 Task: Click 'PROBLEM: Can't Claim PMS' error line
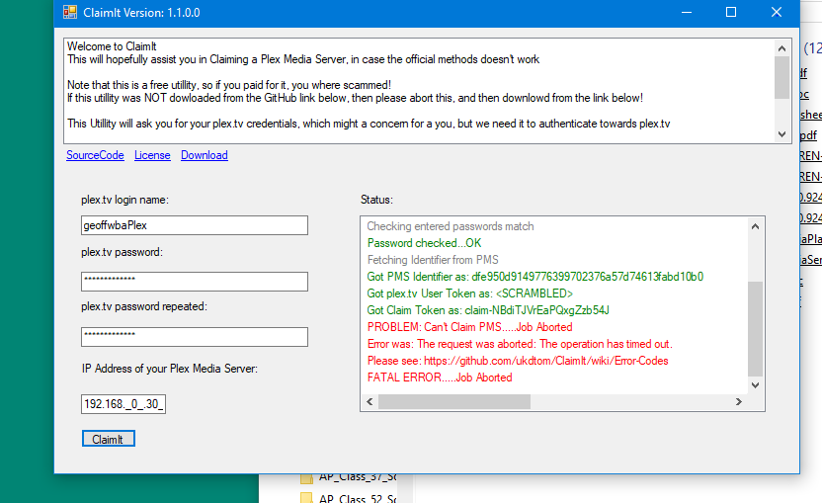[x=469, y=327]
